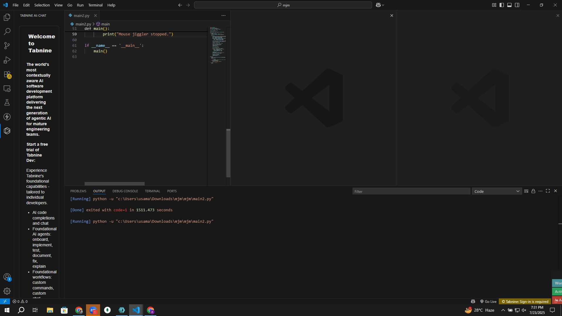This screenshot has width=562, height=316.
Task: Open breadcrumb main2.py file dropdown
Action: (81, 24)
